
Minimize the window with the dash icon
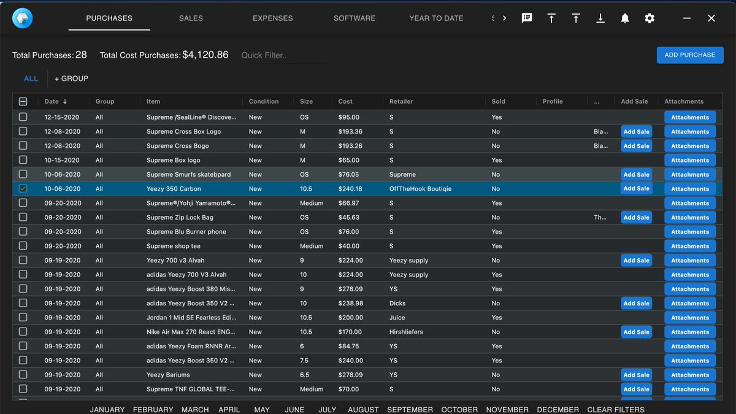(x=687, y=18)
